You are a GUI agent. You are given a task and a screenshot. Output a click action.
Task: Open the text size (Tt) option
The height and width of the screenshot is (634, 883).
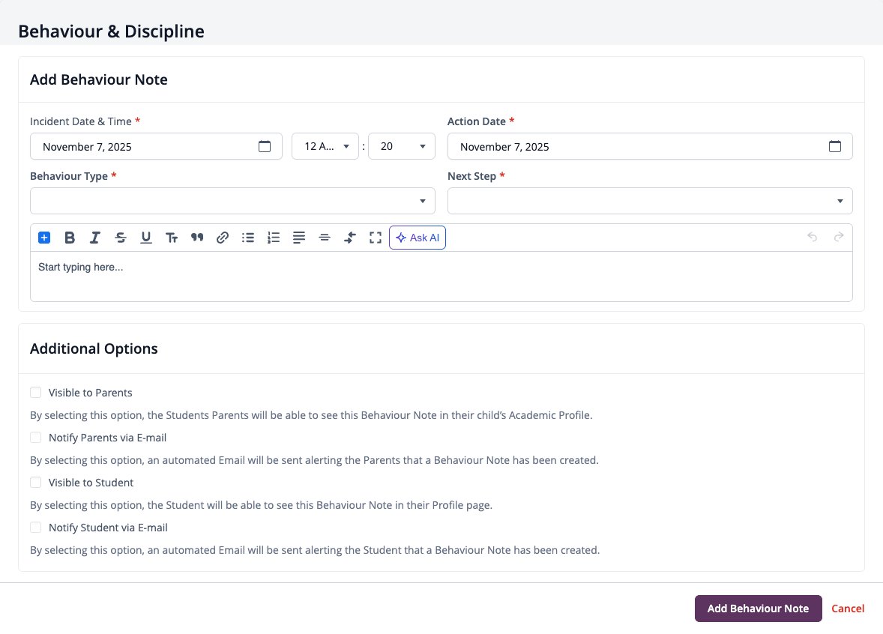tap(172, 238)
